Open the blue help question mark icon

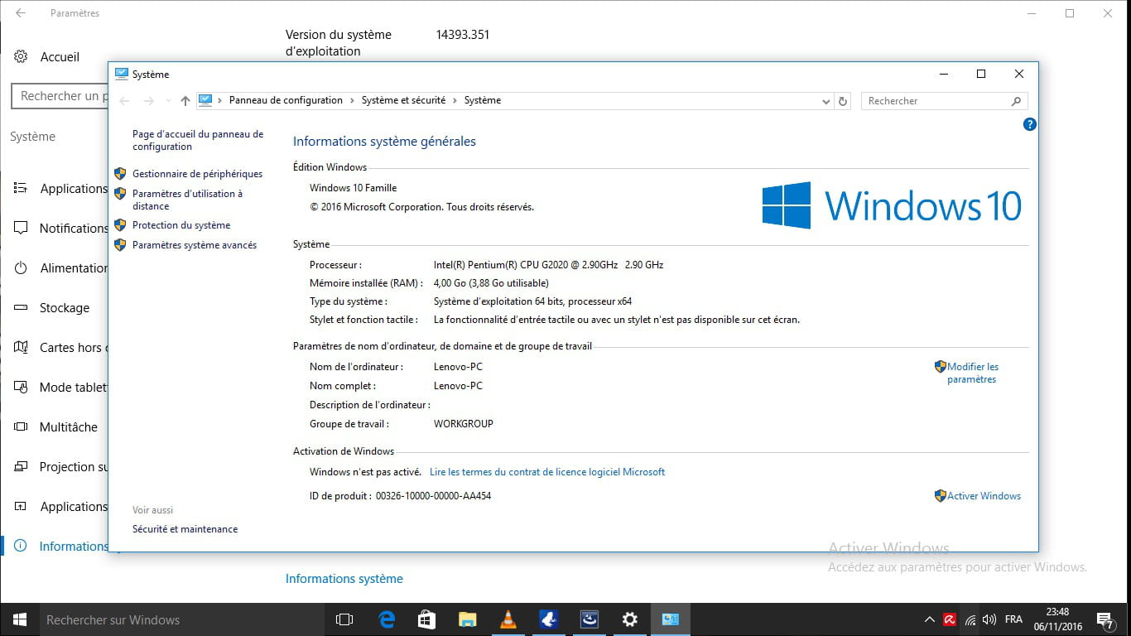(x=1029, y=124)
